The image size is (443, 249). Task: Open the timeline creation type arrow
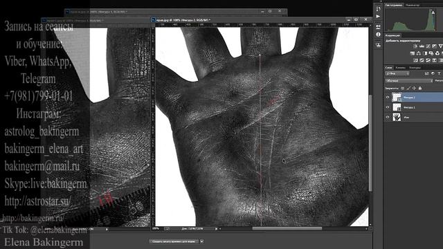coord(201,241)
